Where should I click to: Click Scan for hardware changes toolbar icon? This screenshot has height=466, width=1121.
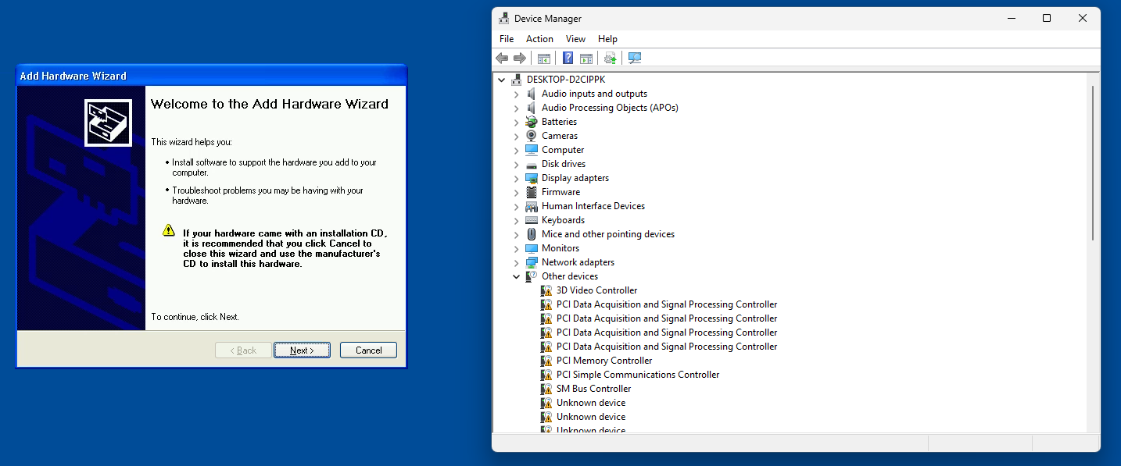point(635,59)
